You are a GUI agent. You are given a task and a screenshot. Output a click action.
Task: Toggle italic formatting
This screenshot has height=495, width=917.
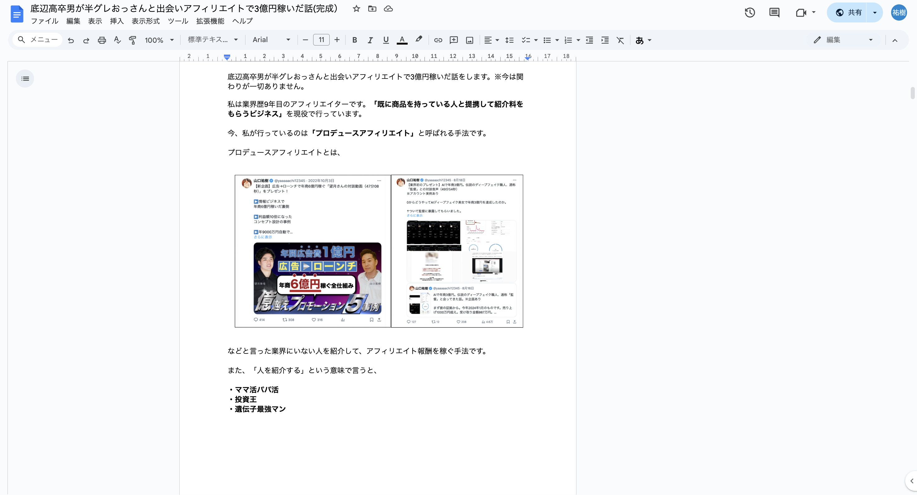[x=370, y=40]
